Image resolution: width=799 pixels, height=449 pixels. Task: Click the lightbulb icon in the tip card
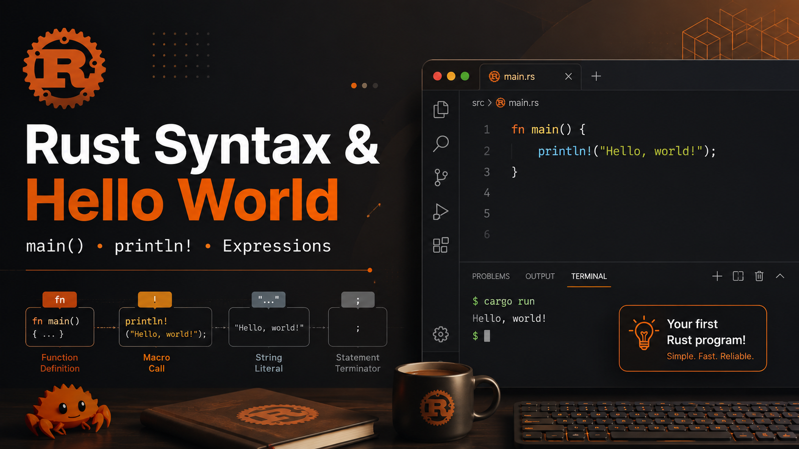pyautogui.click(x=644, y=333)
